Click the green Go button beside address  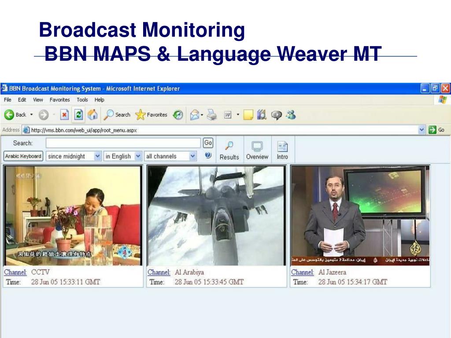436,130
